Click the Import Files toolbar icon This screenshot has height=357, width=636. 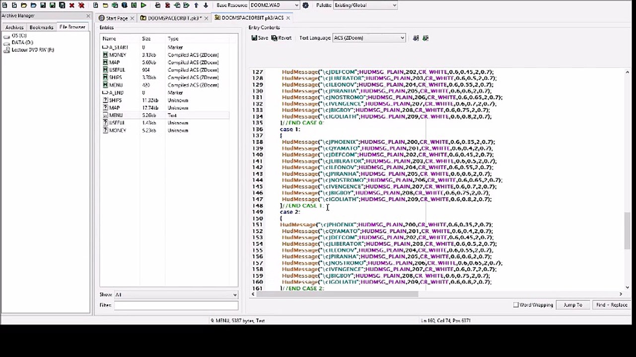(115, 5)
